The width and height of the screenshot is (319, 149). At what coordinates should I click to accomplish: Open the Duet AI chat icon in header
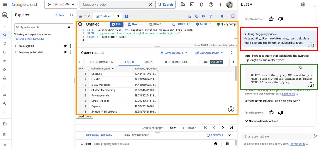pos(183,5)
